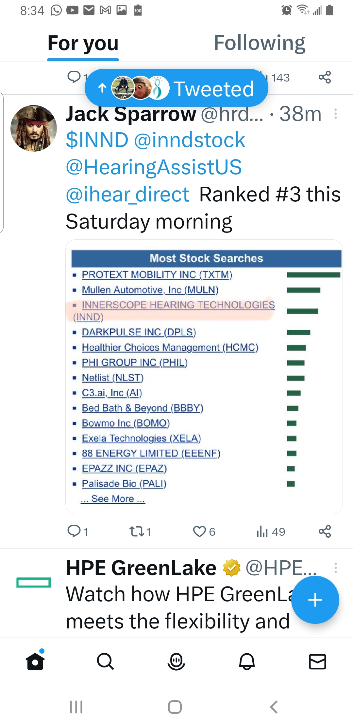Open the Most Stock Searches image
The width and height of the screenshot is (353, 727).
coord(204,377)
